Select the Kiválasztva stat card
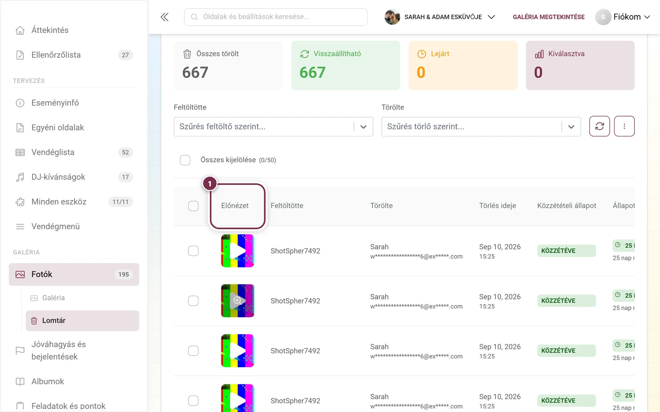This screenshot has height=412, width=660. [x=580, y=65]
